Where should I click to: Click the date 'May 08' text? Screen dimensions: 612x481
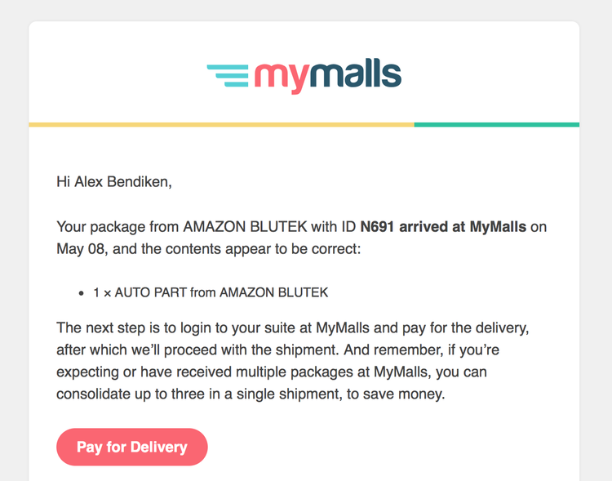click(81, 249)
